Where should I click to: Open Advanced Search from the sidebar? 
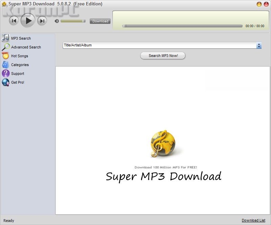tap(26, 47)
